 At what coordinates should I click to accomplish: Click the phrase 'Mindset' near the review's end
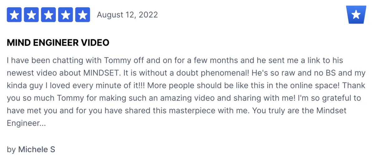tap(331, 111)
